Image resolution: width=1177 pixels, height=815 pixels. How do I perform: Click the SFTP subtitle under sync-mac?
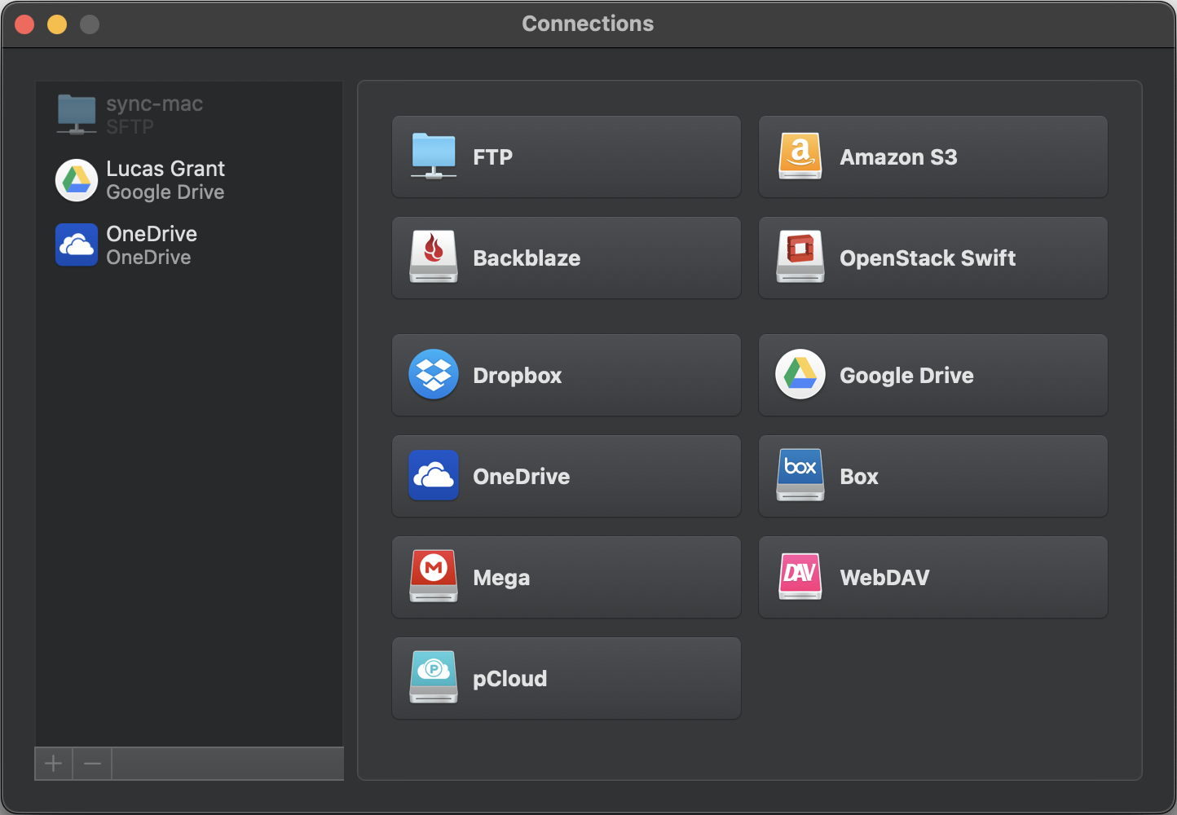tap(130, 127)
